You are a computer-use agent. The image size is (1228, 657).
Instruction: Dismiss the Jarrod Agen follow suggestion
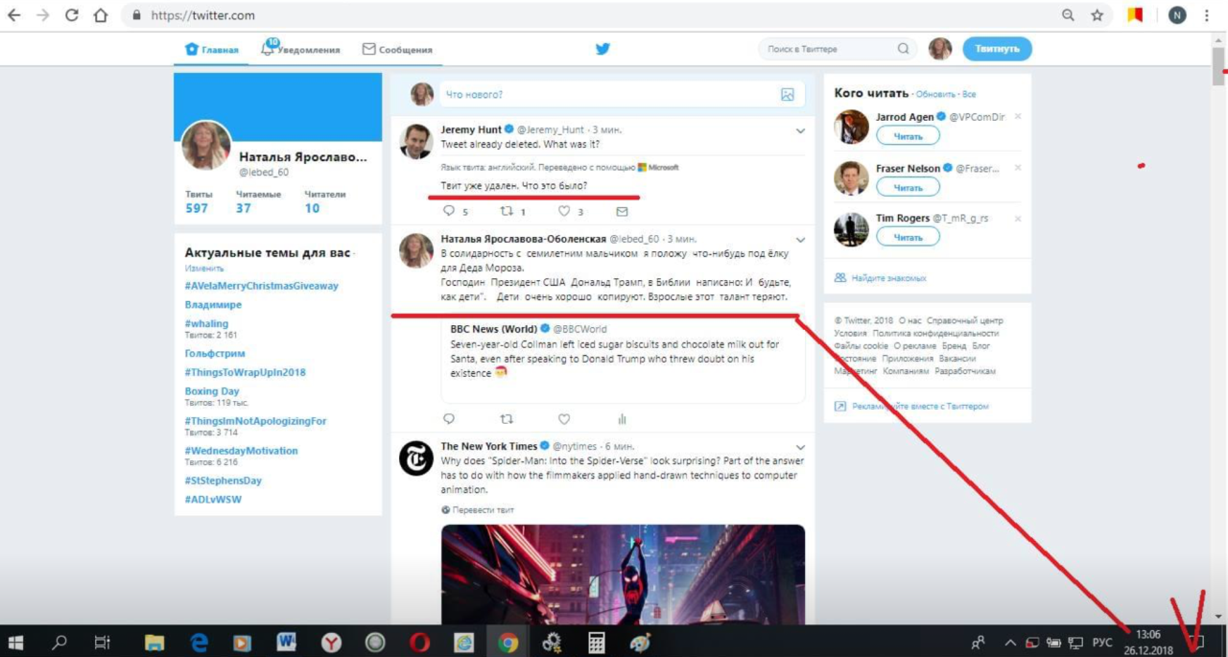tap(1018, 117)
